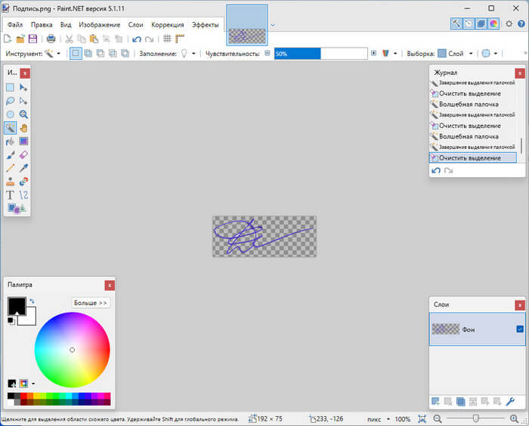The height and width of the screenshot is (426, 529).
Task: Select the Move Selection tool
Action: pos(23,101)
